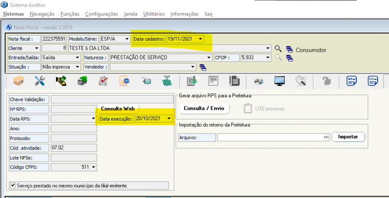Click the gray window form icon
The width and height of the screenshot is (389, 198).
pos(213,81)
